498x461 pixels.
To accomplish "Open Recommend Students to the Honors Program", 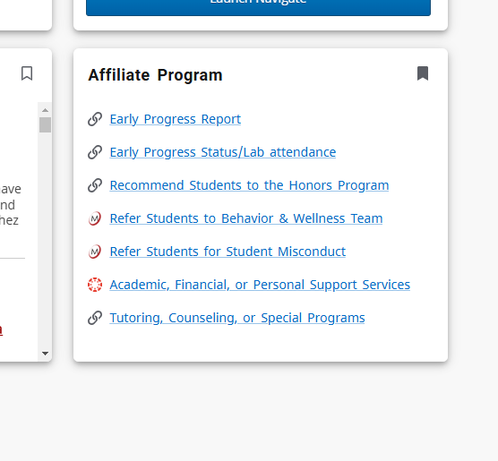I will point(249,185).
